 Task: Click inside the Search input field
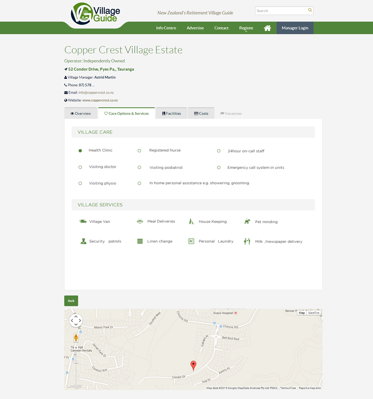[281, 10]
